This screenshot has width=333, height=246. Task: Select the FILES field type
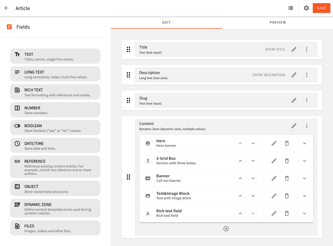[x=55, y=228]
